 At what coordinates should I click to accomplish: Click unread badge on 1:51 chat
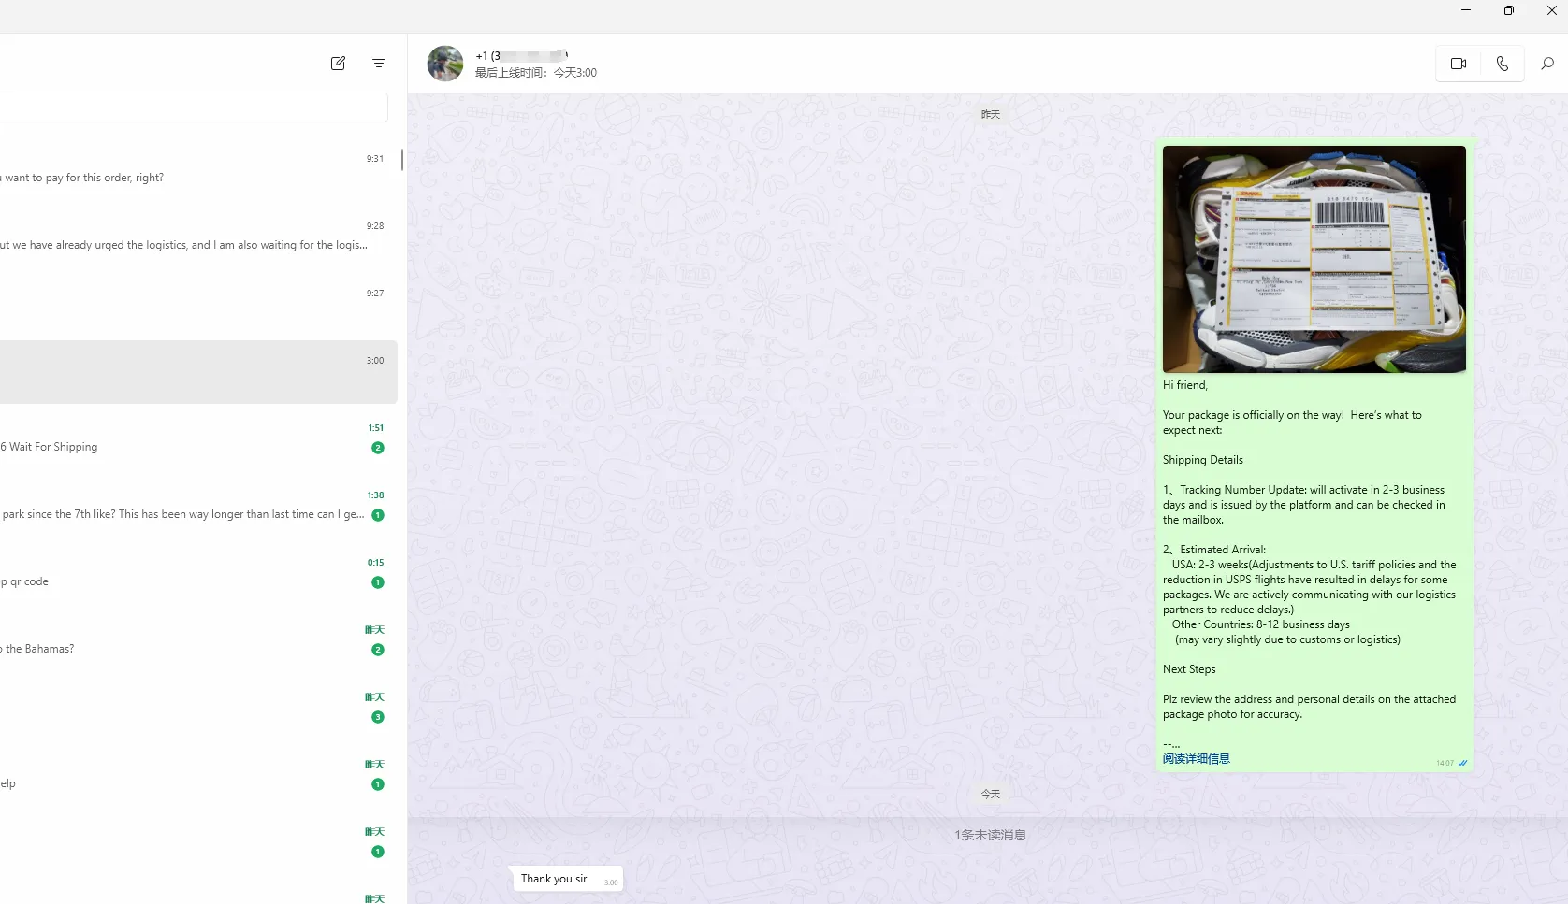coord(378,448)
